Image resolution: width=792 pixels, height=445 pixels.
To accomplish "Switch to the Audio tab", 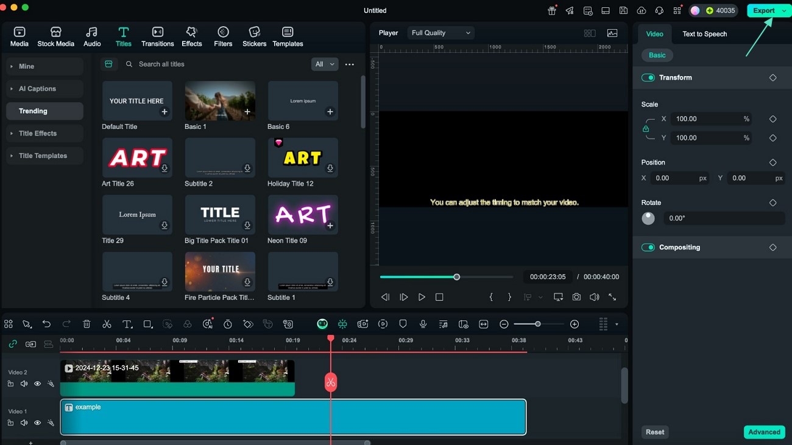I will tap(92, 36).
